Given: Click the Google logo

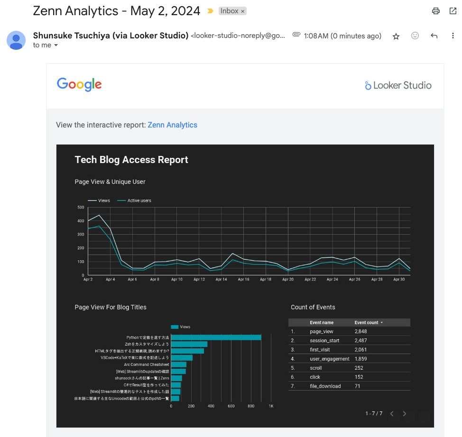Looking at the screenshot, I should (79, 84).
